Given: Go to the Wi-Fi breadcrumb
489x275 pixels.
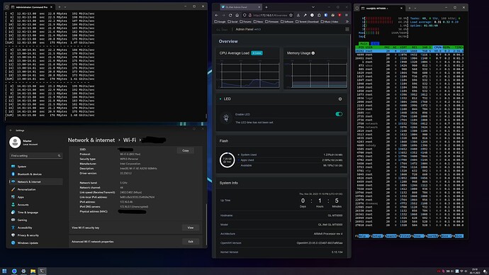Looking at the screenshot, I should (x=130, y=140).
